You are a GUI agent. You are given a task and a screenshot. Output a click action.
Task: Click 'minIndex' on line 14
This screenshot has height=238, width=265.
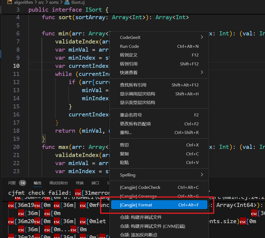95,98
